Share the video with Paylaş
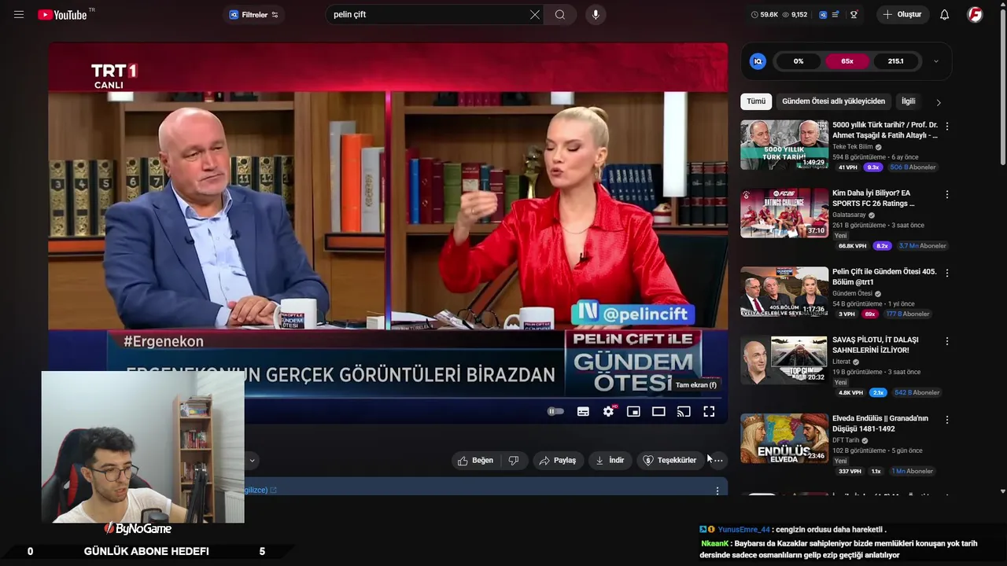This screenshot has width=1007, height=566. (x=558, y=461)
